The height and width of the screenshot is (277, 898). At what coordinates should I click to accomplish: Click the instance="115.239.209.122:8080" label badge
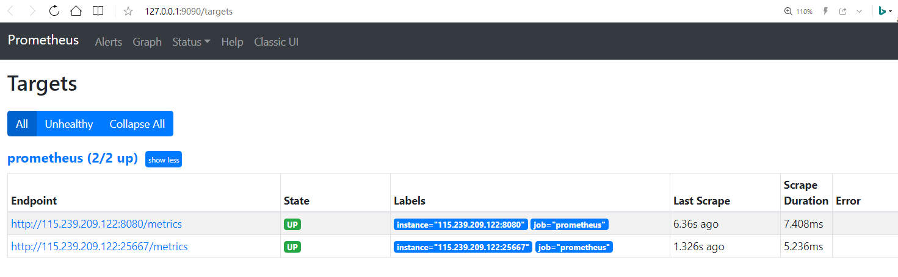coord(461,225)
